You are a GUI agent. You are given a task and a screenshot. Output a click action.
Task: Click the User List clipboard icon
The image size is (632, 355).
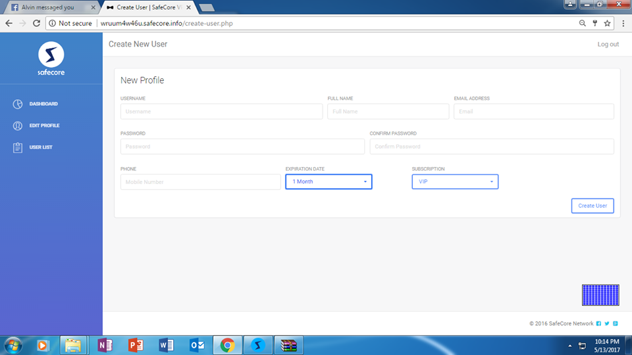(x=18, y=147)
